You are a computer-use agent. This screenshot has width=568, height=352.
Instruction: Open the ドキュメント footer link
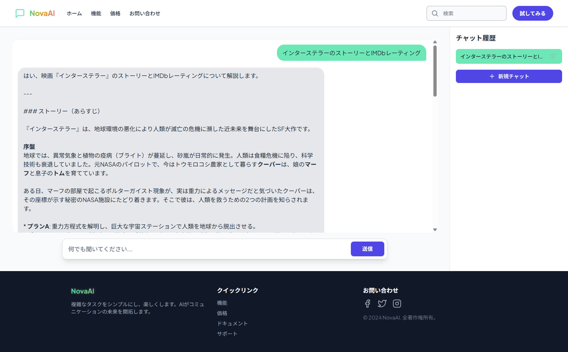[232, 323]
